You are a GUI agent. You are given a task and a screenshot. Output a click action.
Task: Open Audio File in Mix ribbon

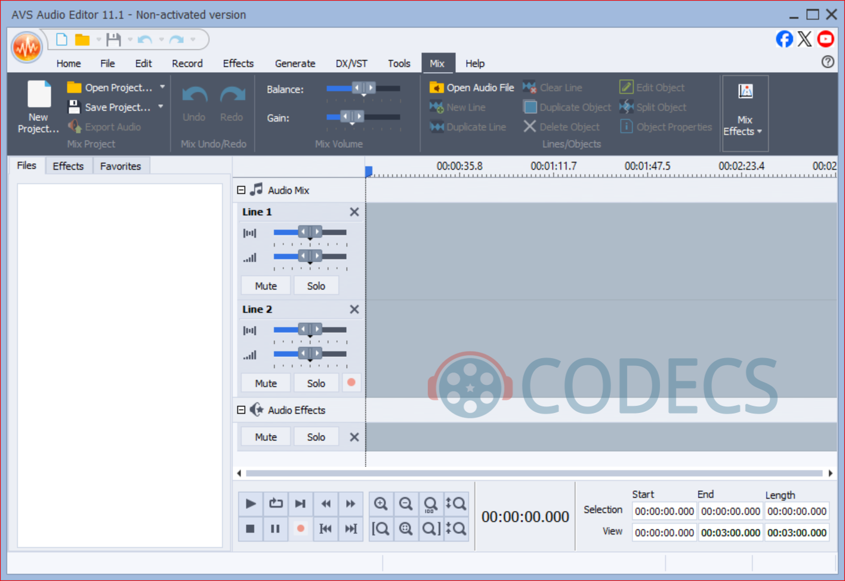pyautogui.click(x=471, y=88)
